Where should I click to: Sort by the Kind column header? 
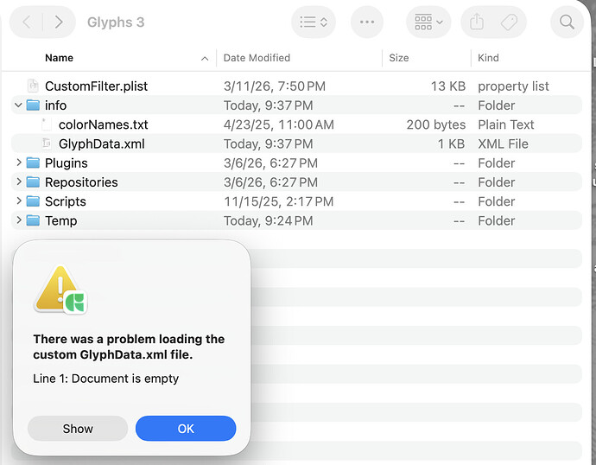pos(488,58)
